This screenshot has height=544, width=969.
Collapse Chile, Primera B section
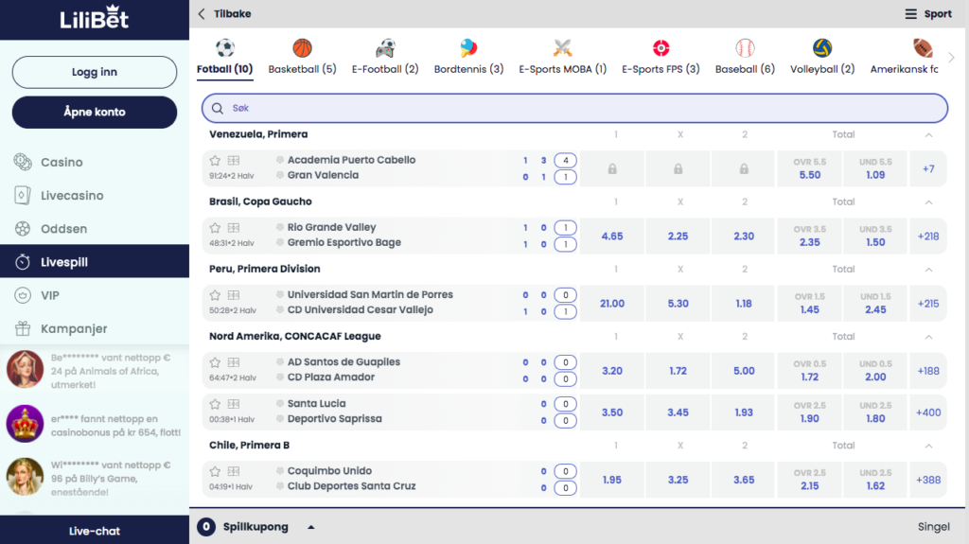928,446
